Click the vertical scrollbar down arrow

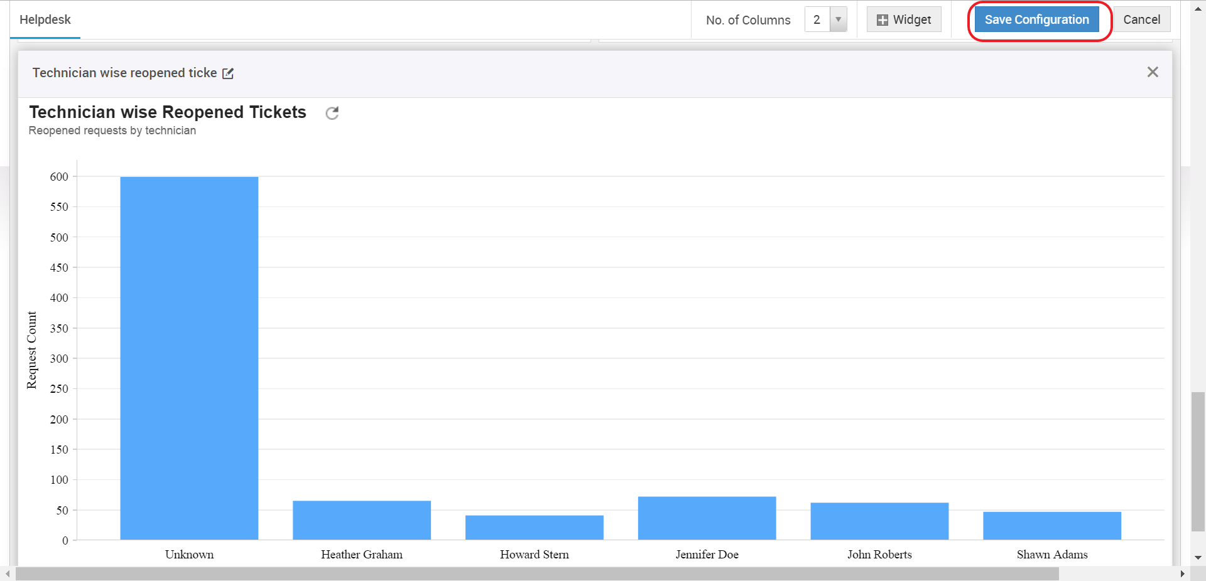pos(1198,557)
